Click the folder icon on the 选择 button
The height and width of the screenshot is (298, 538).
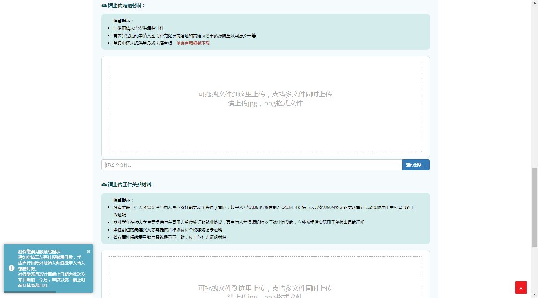(x=408, y=165)
